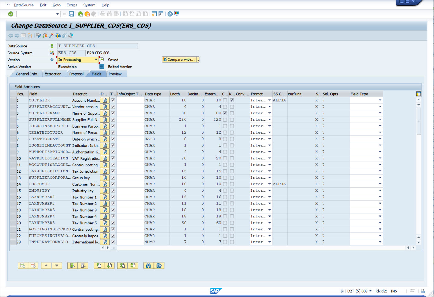The height and width of the screenshot is (297, 434).
Task: Toggle the Transfer checkbox for CREATIONDATE
Action: [x=113, y=139]
